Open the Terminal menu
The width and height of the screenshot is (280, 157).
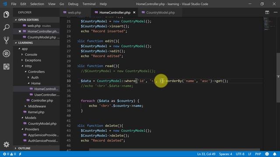coord(89,4)
